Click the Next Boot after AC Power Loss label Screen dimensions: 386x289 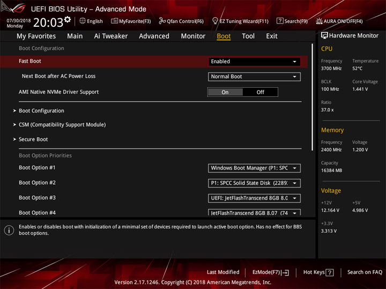[58, 76]
